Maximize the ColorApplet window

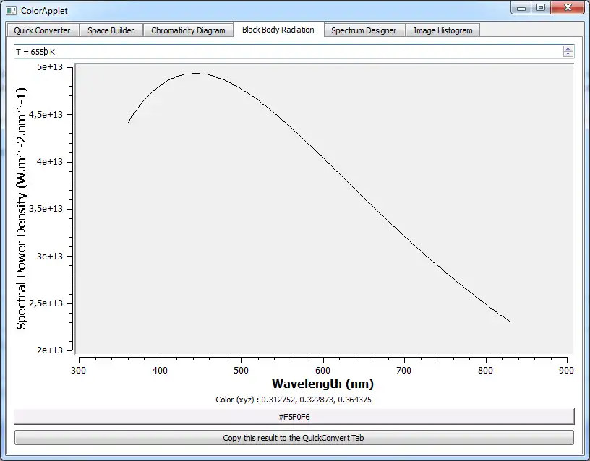[x=541, y=8]
